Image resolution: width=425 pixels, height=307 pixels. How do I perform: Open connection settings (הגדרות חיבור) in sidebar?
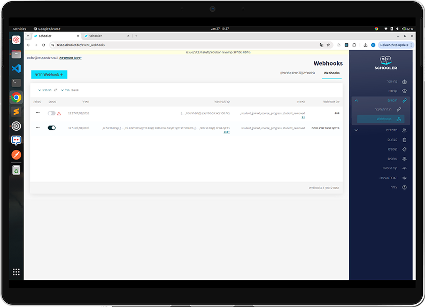click(x=388, y=109)
